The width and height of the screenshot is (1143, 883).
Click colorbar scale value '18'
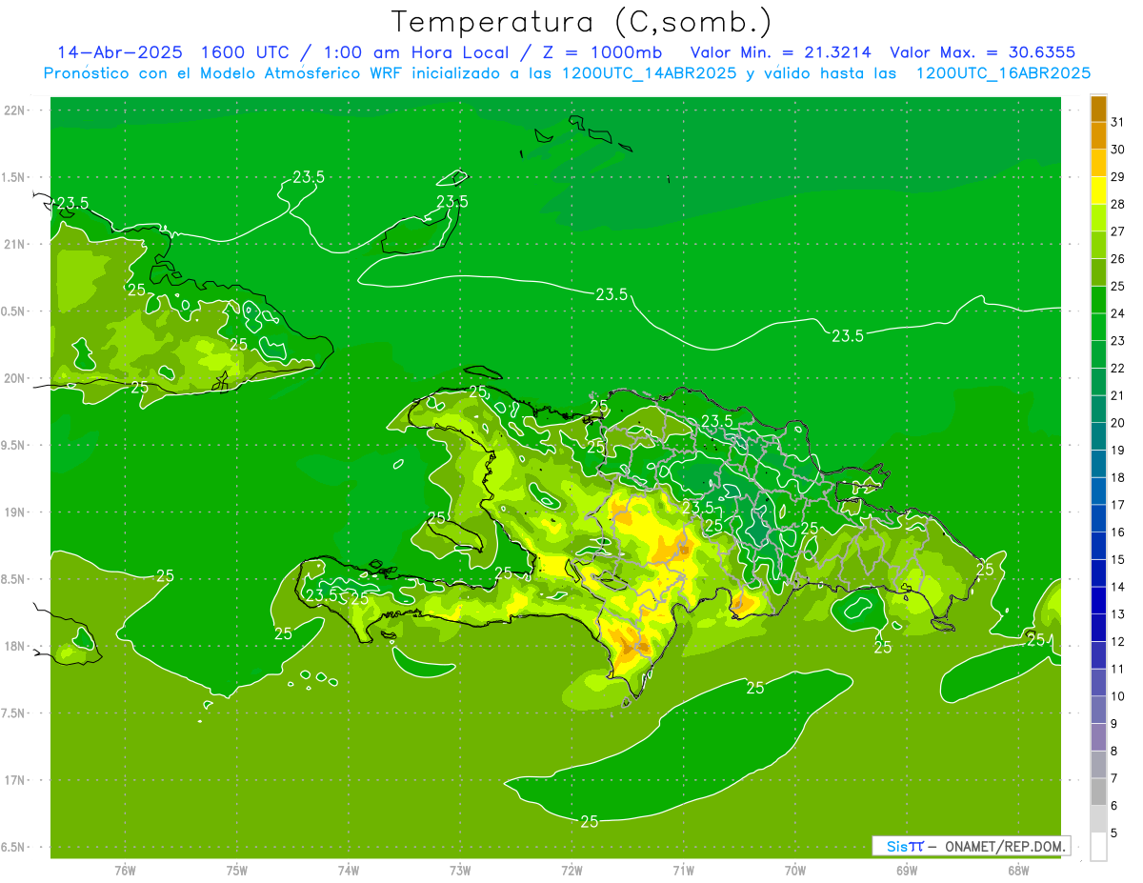tap(1118, 477)
